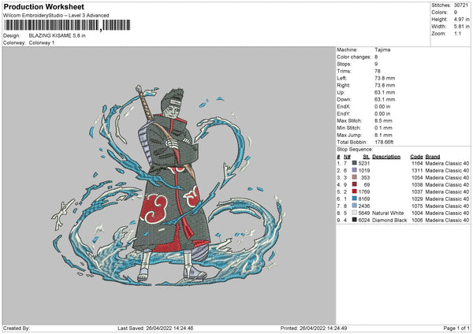Click stitch count '69' in stop row 4
Image resolution: width=473 pixels, height=334 pixels.
pyautogui.click(x=367, y=185)
